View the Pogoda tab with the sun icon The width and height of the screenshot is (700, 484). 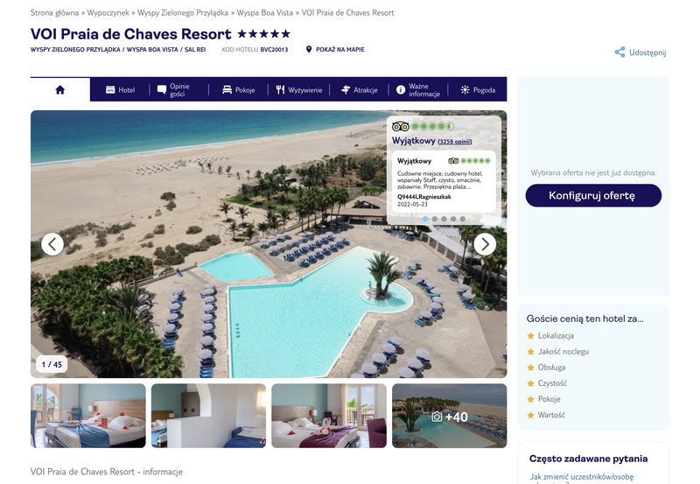[x=478, y=90]
